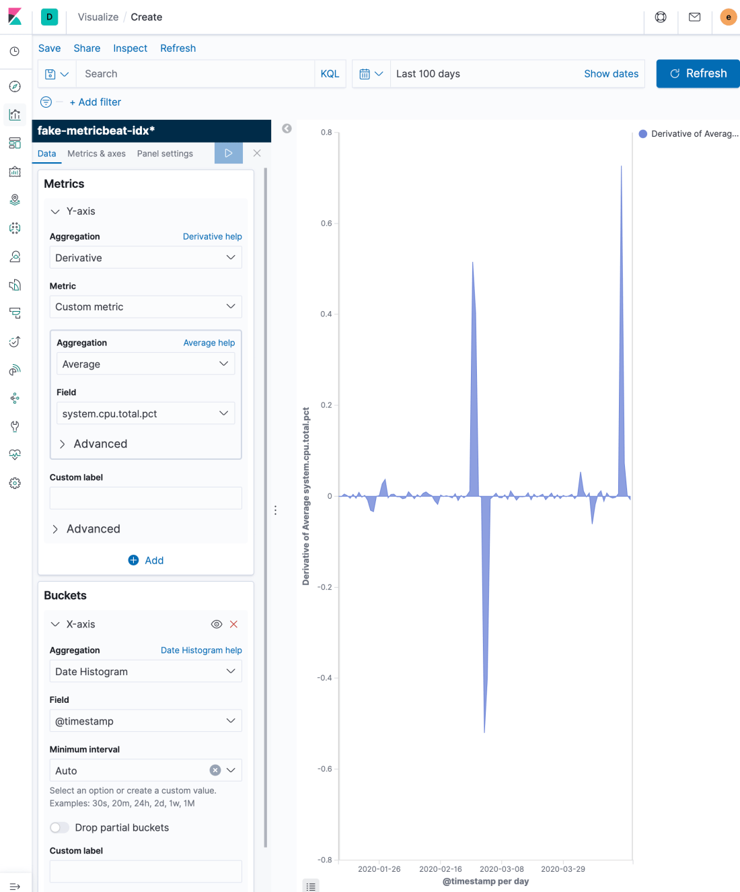Screen dimensions: 740x892
Task: Open Dashboard icon in left sidebar
Action: [15, 143]
